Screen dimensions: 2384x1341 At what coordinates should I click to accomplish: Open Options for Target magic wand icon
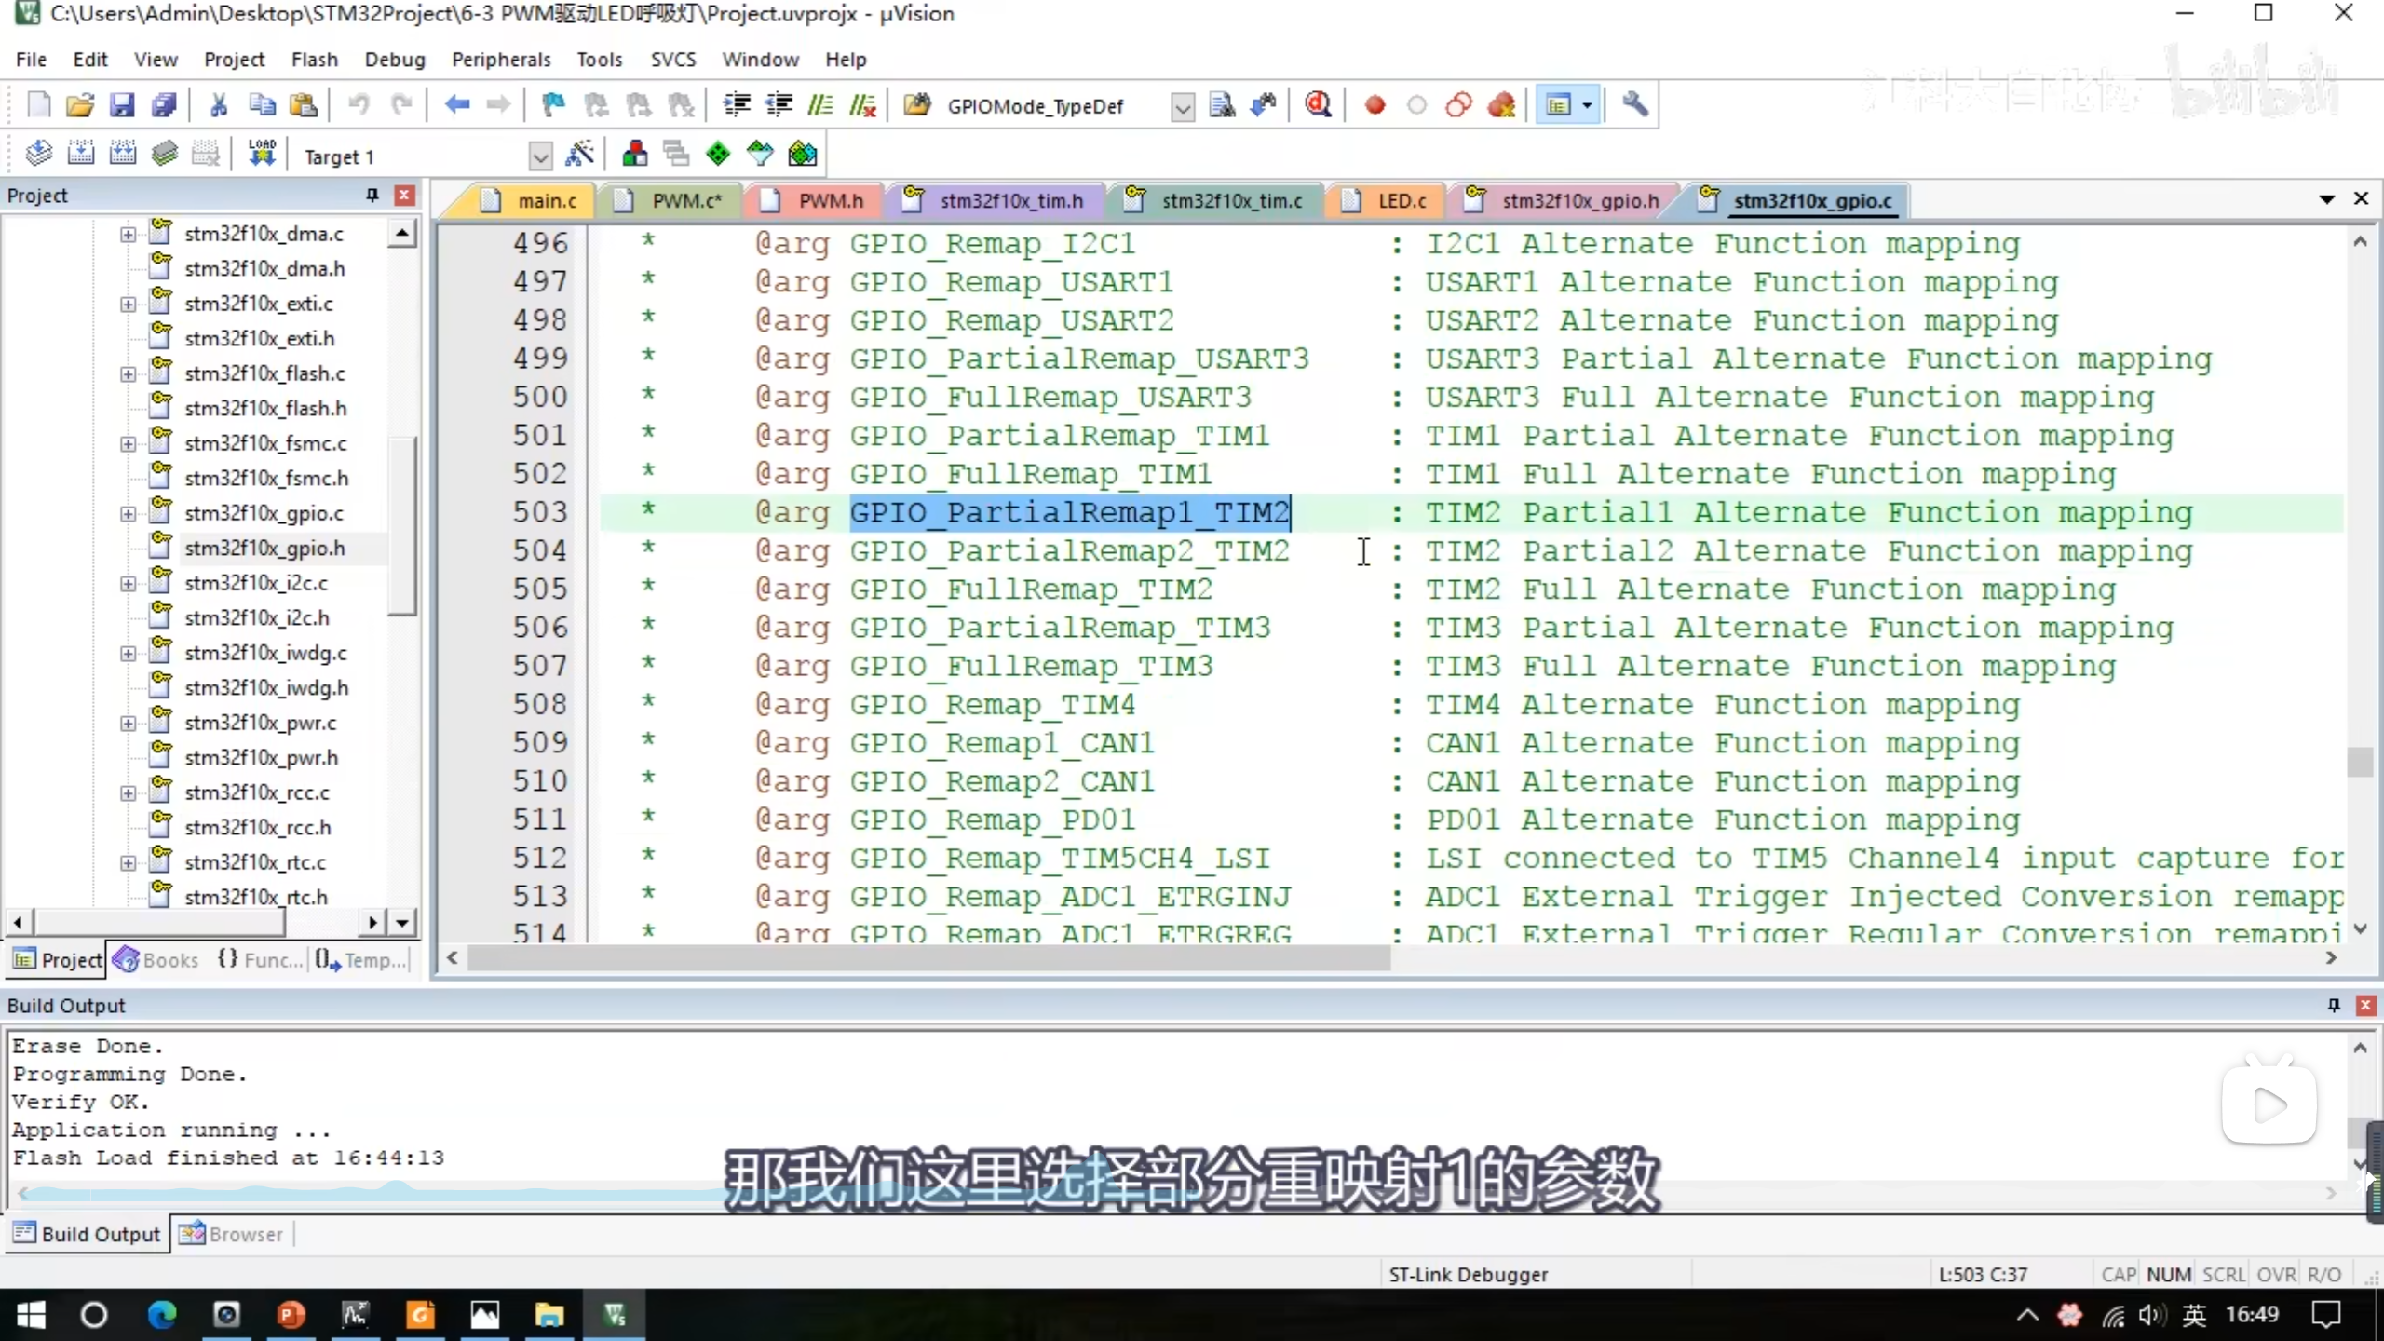579,155
